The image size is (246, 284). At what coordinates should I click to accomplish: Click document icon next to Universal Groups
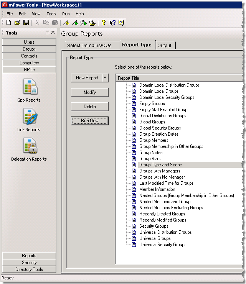(x=134, y=238)
